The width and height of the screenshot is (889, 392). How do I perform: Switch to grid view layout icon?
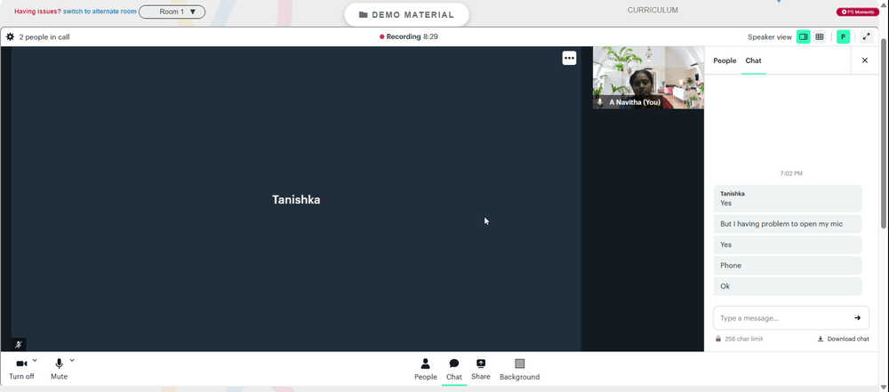(x=820, y=36)
